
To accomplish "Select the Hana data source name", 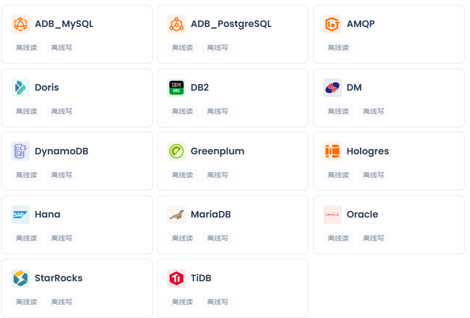I will [47, 214].
